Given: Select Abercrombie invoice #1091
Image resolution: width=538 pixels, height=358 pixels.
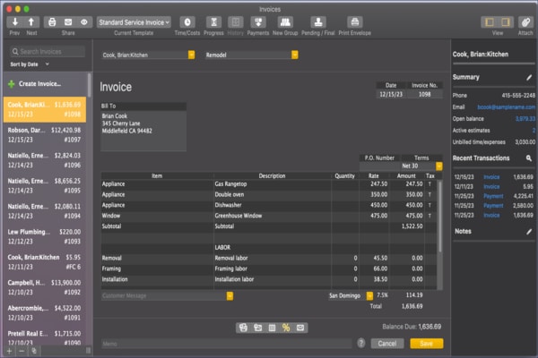Looking at the screenshot, I should click(x=44, y=312).
